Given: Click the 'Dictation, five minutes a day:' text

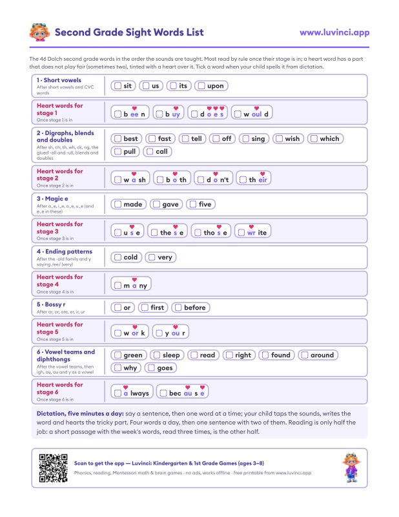Looking at the screenshot, I should [x=80, y=414].
